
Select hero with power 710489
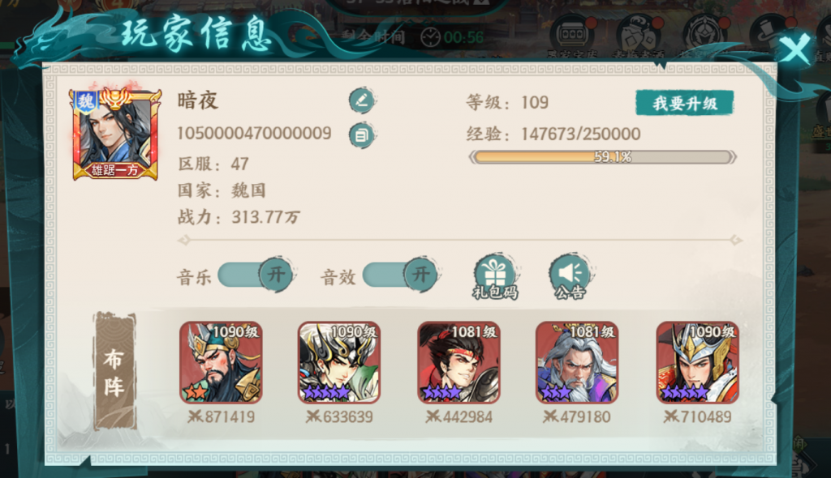(697, 363)
